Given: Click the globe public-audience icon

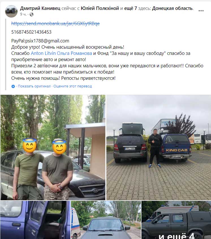Looking at the screenshot, I should click(31, 14).
